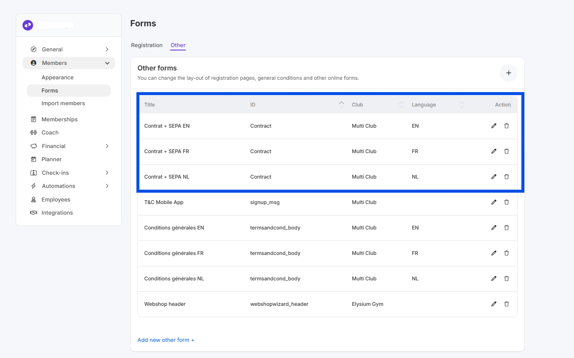Screen dimensions: 574x358
Task: Click the purple app logo
Action: click(28, 25)
